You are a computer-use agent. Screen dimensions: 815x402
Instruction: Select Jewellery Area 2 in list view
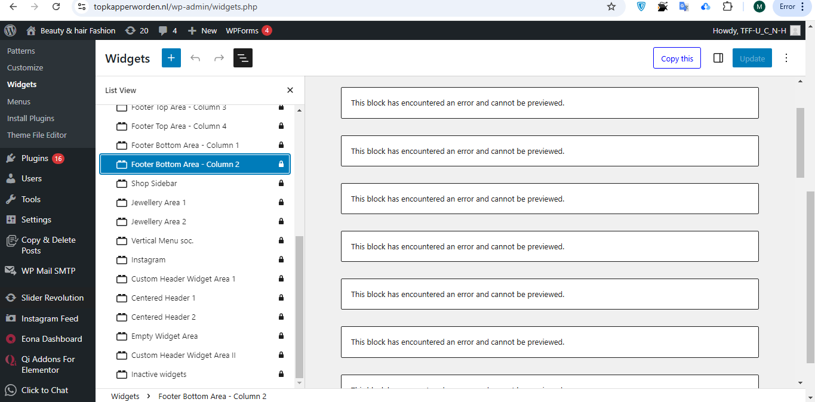195,221
